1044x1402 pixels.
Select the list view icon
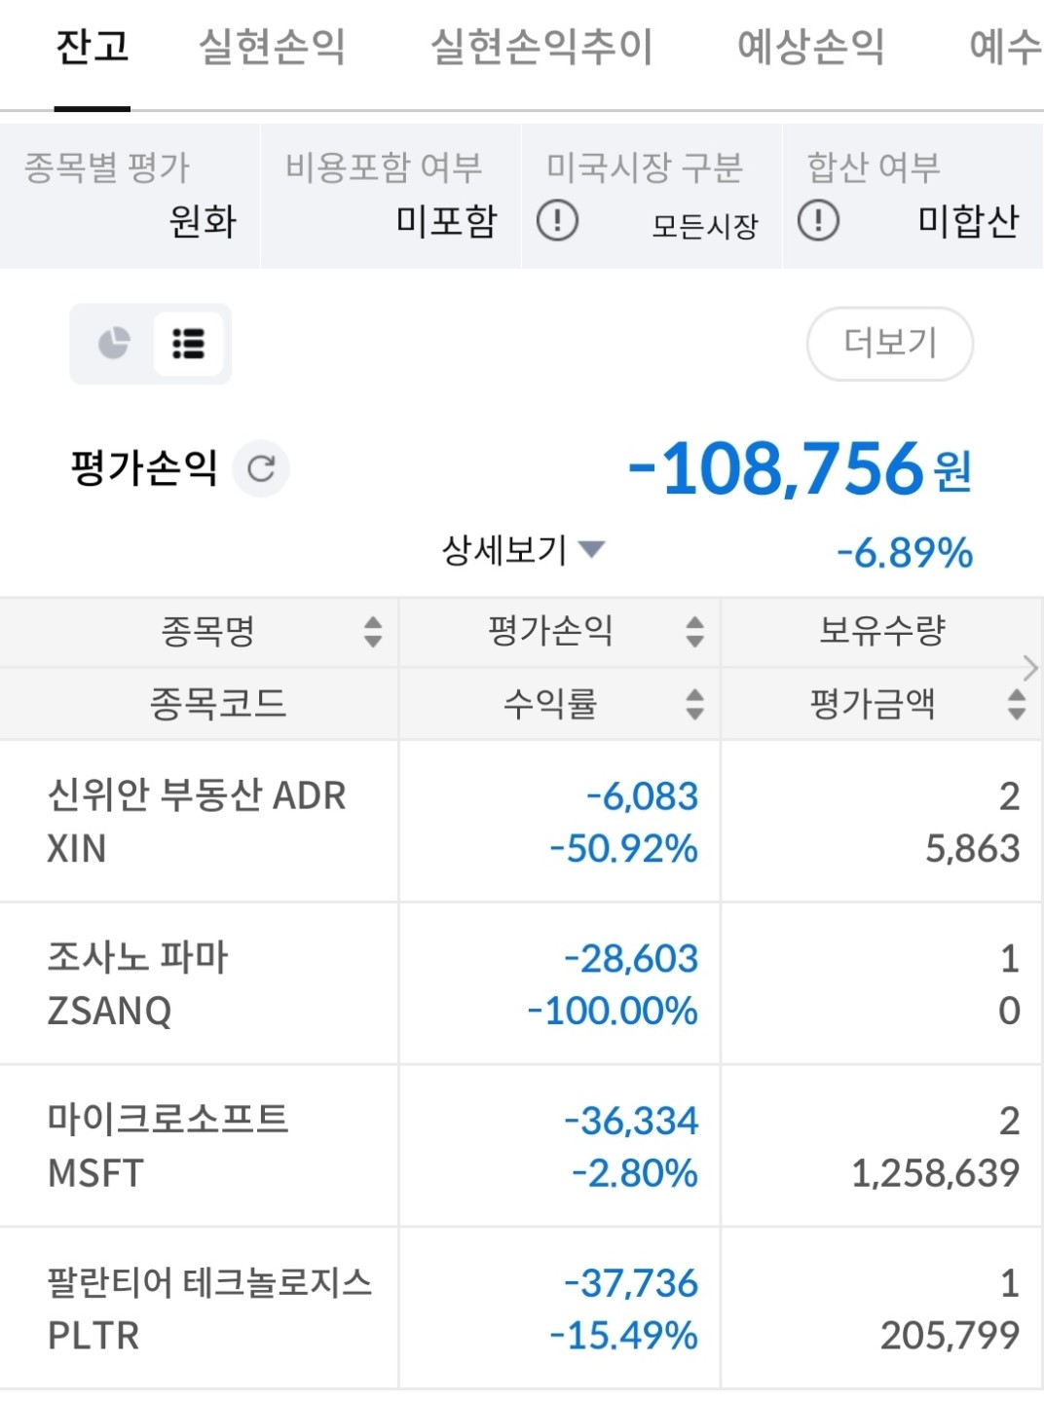[188, 344]
